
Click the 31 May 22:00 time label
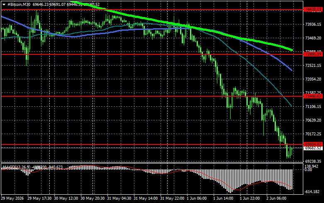click(x=172, y=198)
